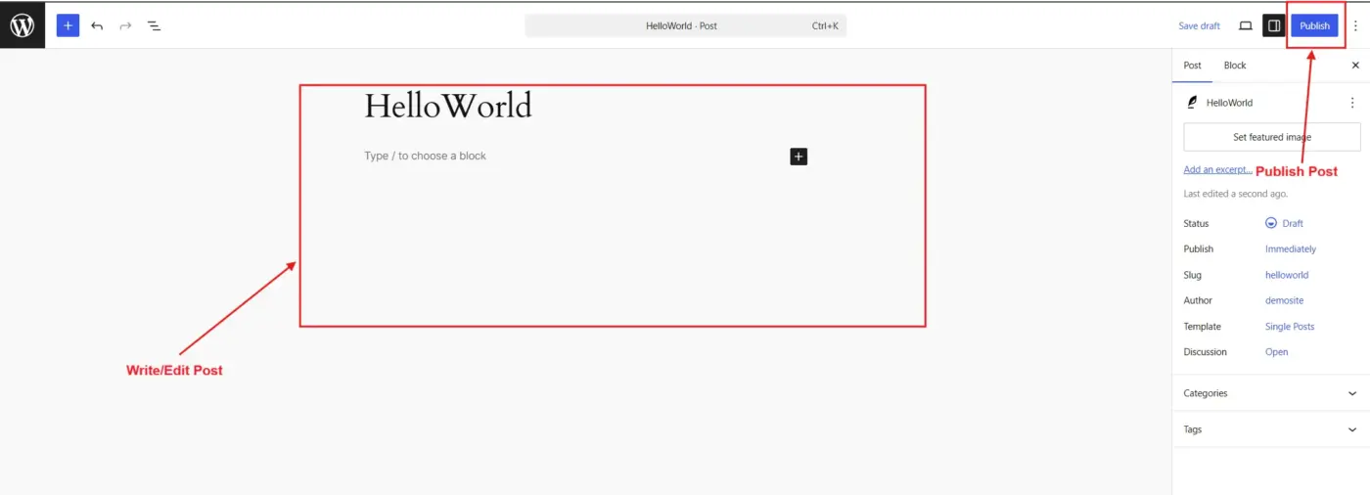
Task: Change the author demosite
Action: click(1284, 301)
